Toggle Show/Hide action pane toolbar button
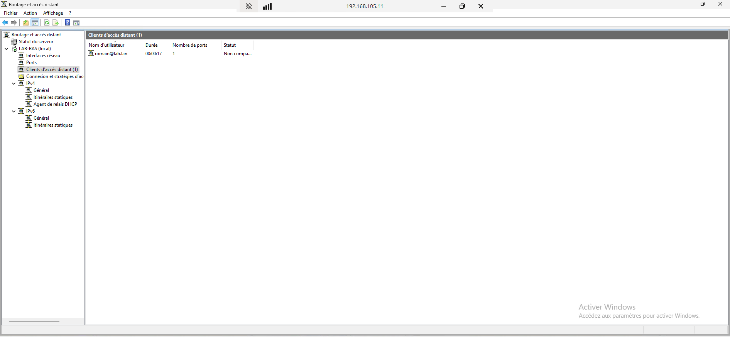The height and width of the screenshot is (337, 730). (76, 23)
